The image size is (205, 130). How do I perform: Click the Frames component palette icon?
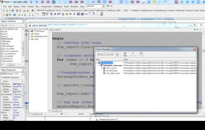point(43,14)
